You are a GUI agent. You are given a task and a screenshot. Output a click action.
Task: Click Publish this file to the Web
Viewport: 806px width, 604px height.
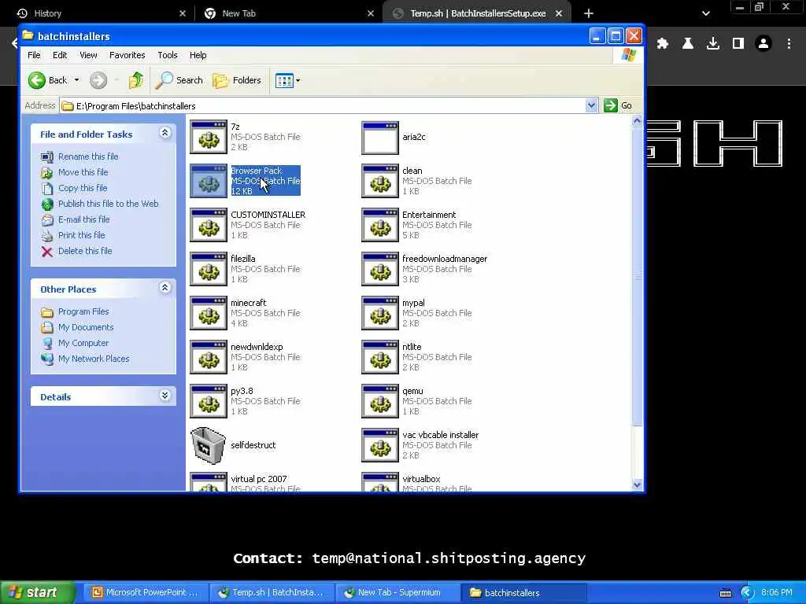(x=108, y=204)
